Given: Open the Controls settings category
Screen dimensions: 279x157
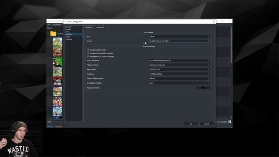Looking at the screenshot, I should [69, 39].
